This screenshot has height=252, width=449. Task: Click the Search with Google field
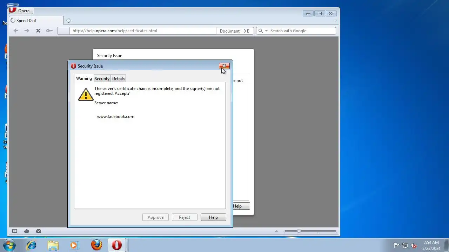[302, 31]
